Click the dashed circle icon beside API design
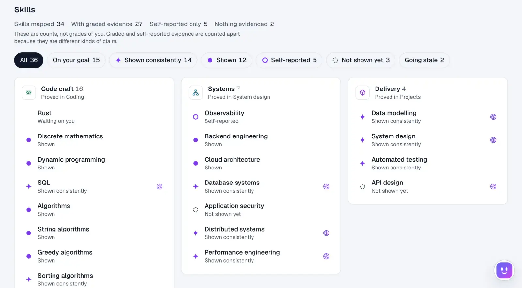Screen dimensions: 522x288 point(362,186)
